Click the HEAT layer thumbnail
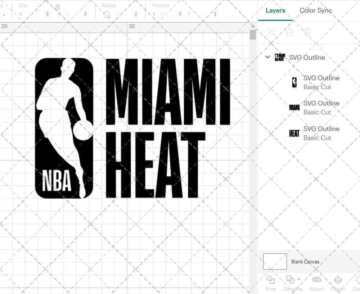This screenshot has width=360, height=294. tap(294, 133)
